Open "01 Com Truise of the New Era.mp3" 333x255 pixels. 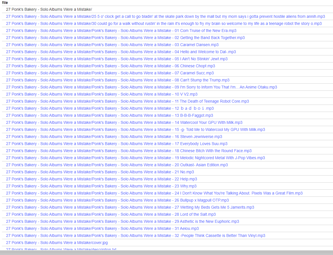click(121, 31)
